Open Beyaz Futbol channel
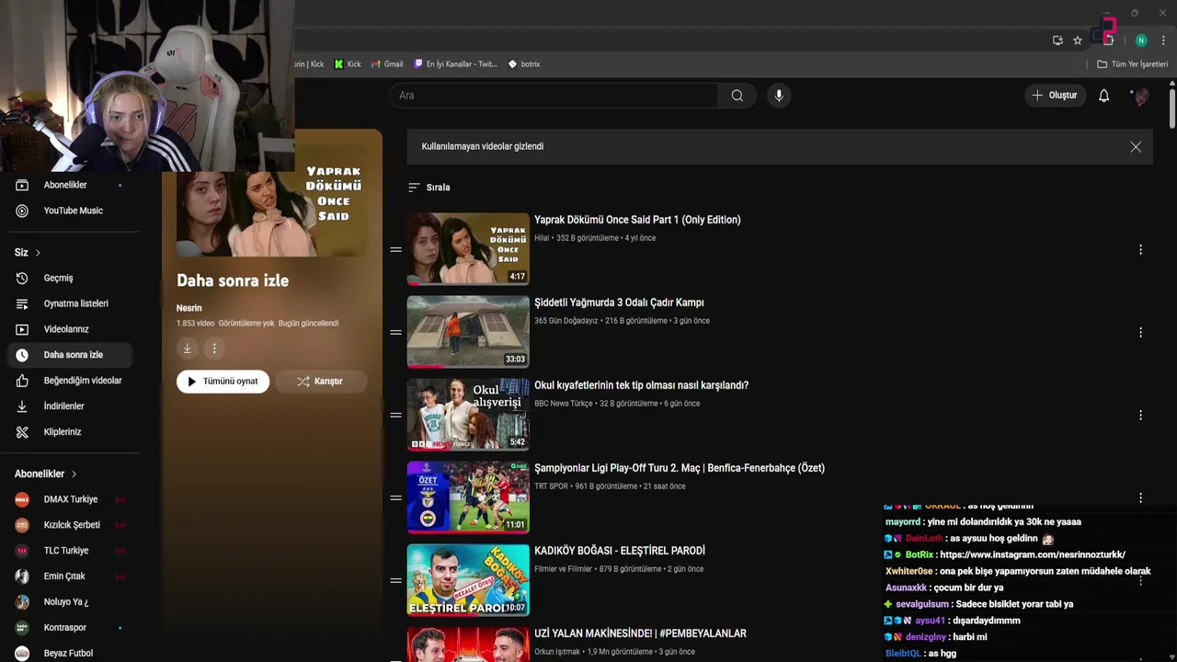The width and height of the screenshot is (1177, 662). click(x=69, y=653)
